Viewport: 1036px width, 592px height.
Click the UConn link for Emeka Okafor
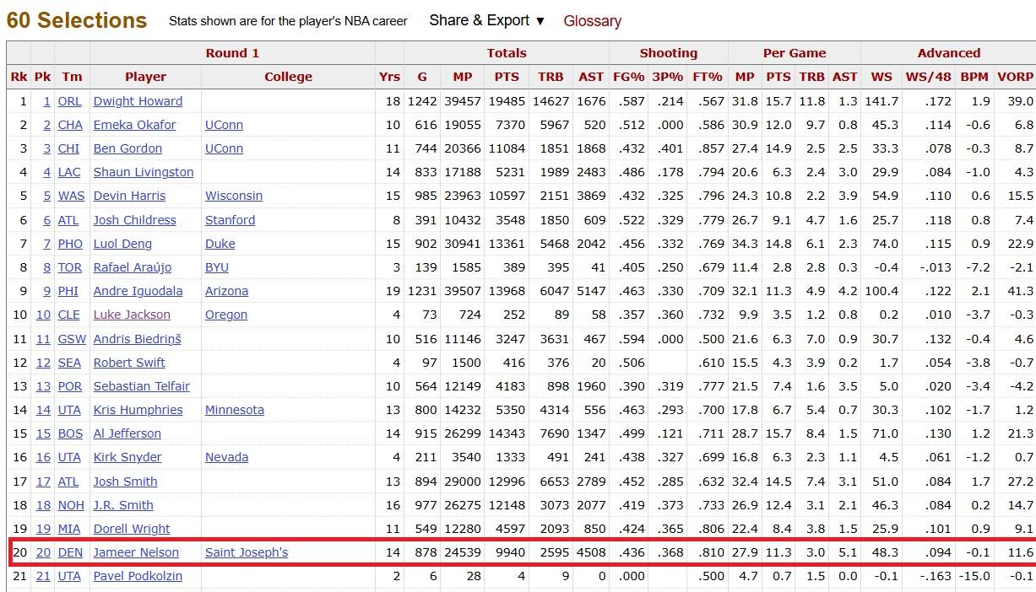224,125
